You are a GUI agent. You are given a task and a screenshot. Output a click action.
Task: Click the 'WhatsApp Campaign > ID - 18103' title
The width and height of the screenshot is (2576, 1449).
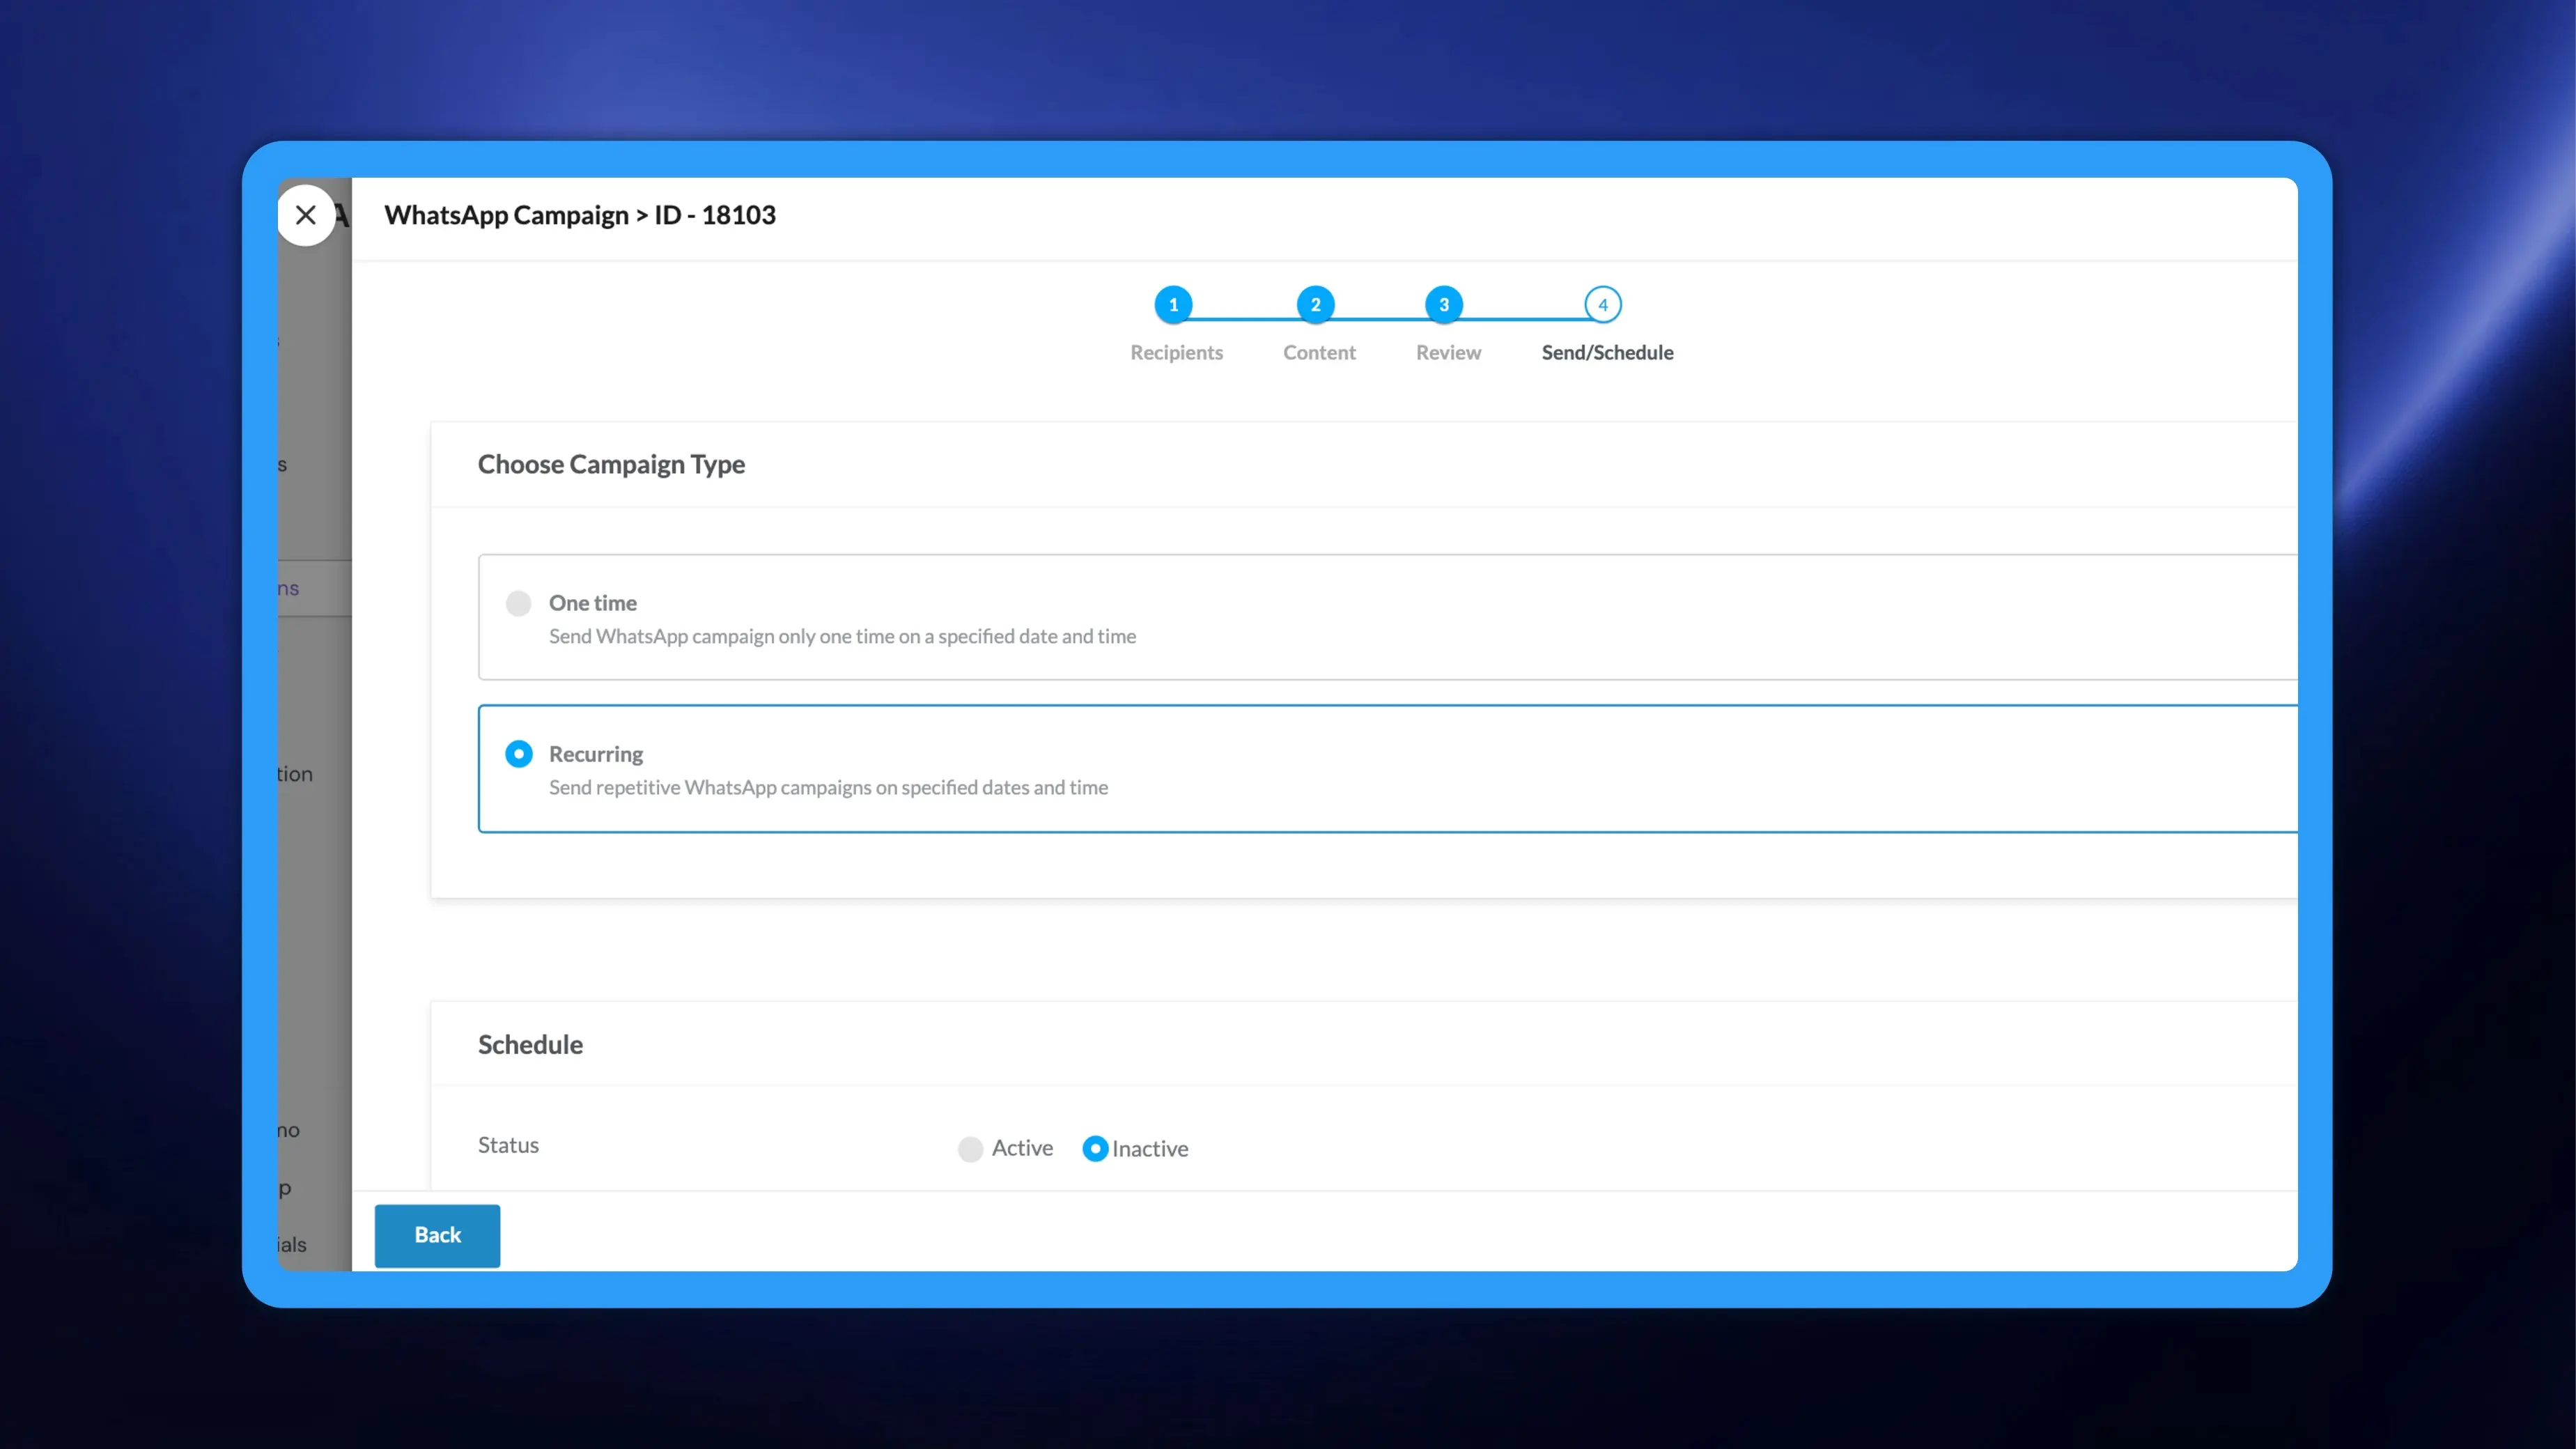(x=580, y=215)
